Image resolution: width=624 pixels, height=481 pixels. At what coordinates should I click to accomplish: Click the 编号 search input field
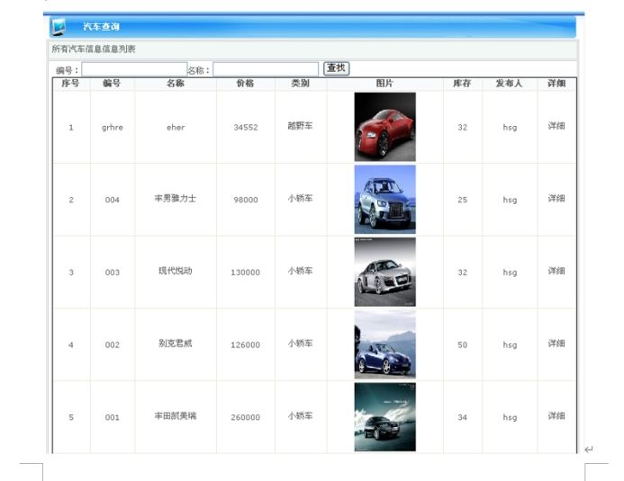click(134, 69)
